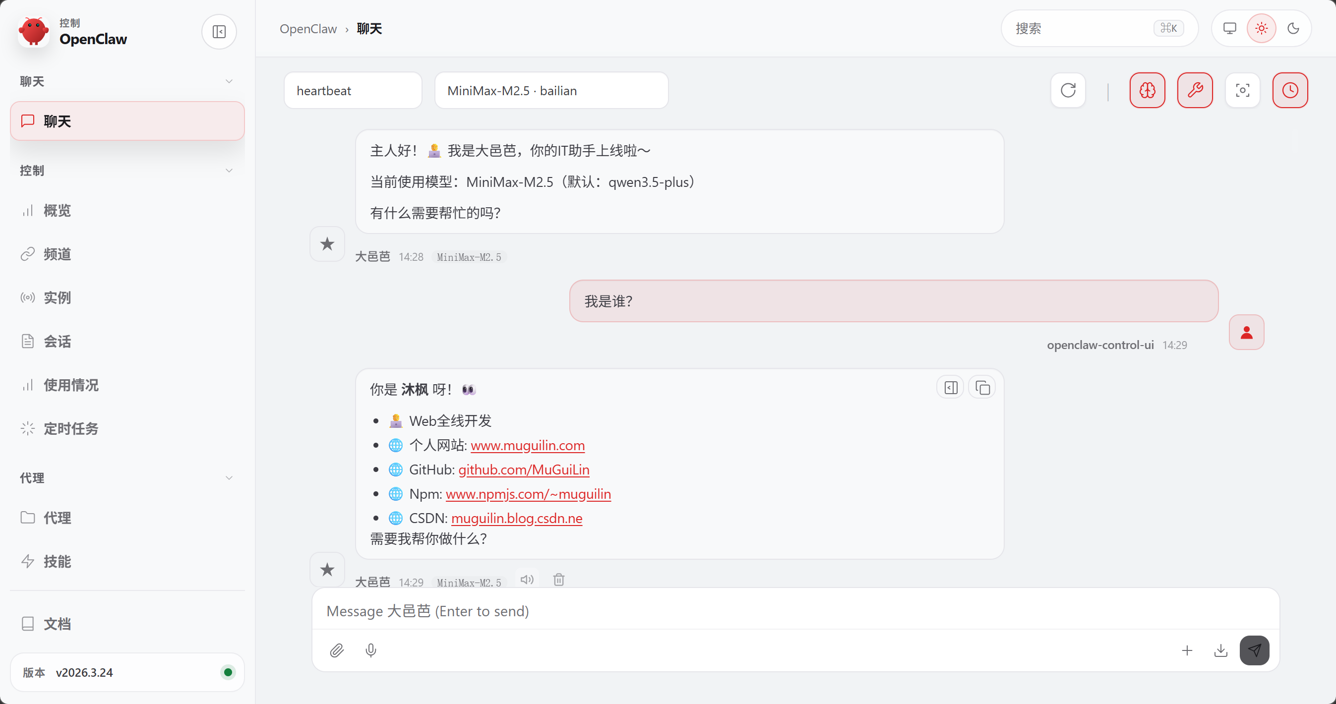1336x704 pixels.
Task: Click the attach file paperclip icon
Action: (337, 650)
